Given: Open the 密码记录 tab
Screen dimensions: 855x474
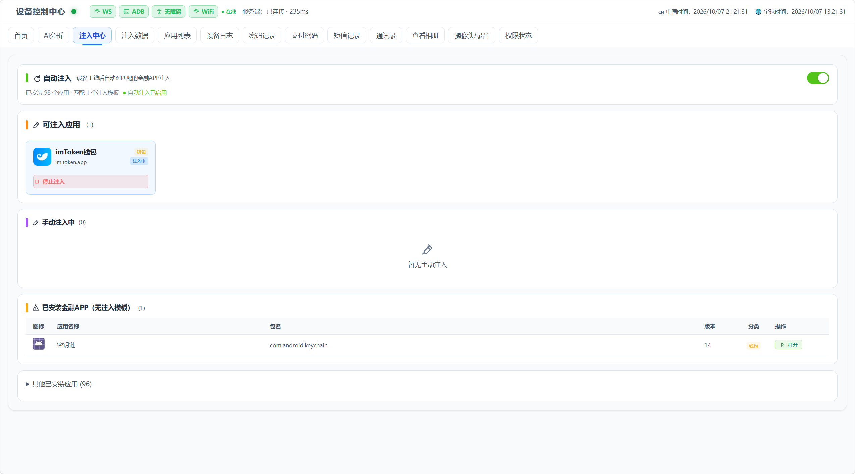Looking at the screenshot, I should click(262, 36).
